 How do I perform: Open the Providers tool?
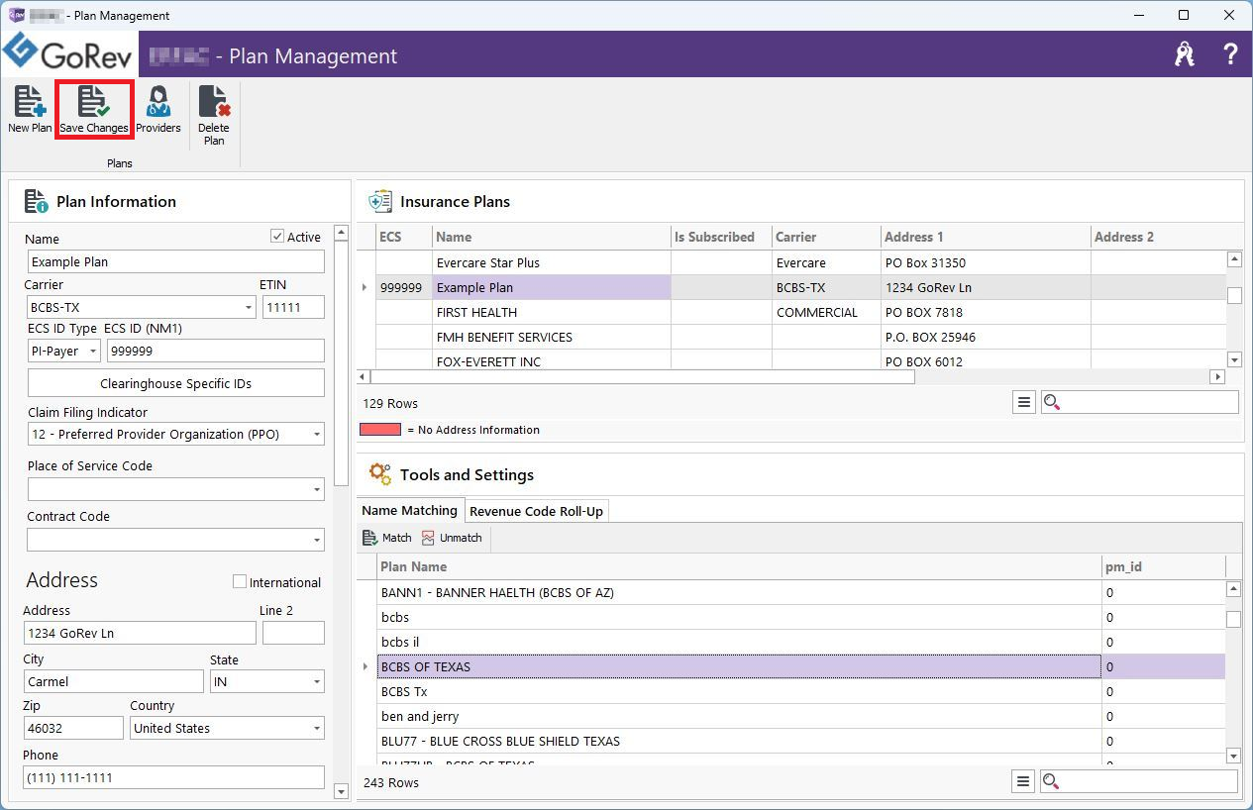click(158, 110)
